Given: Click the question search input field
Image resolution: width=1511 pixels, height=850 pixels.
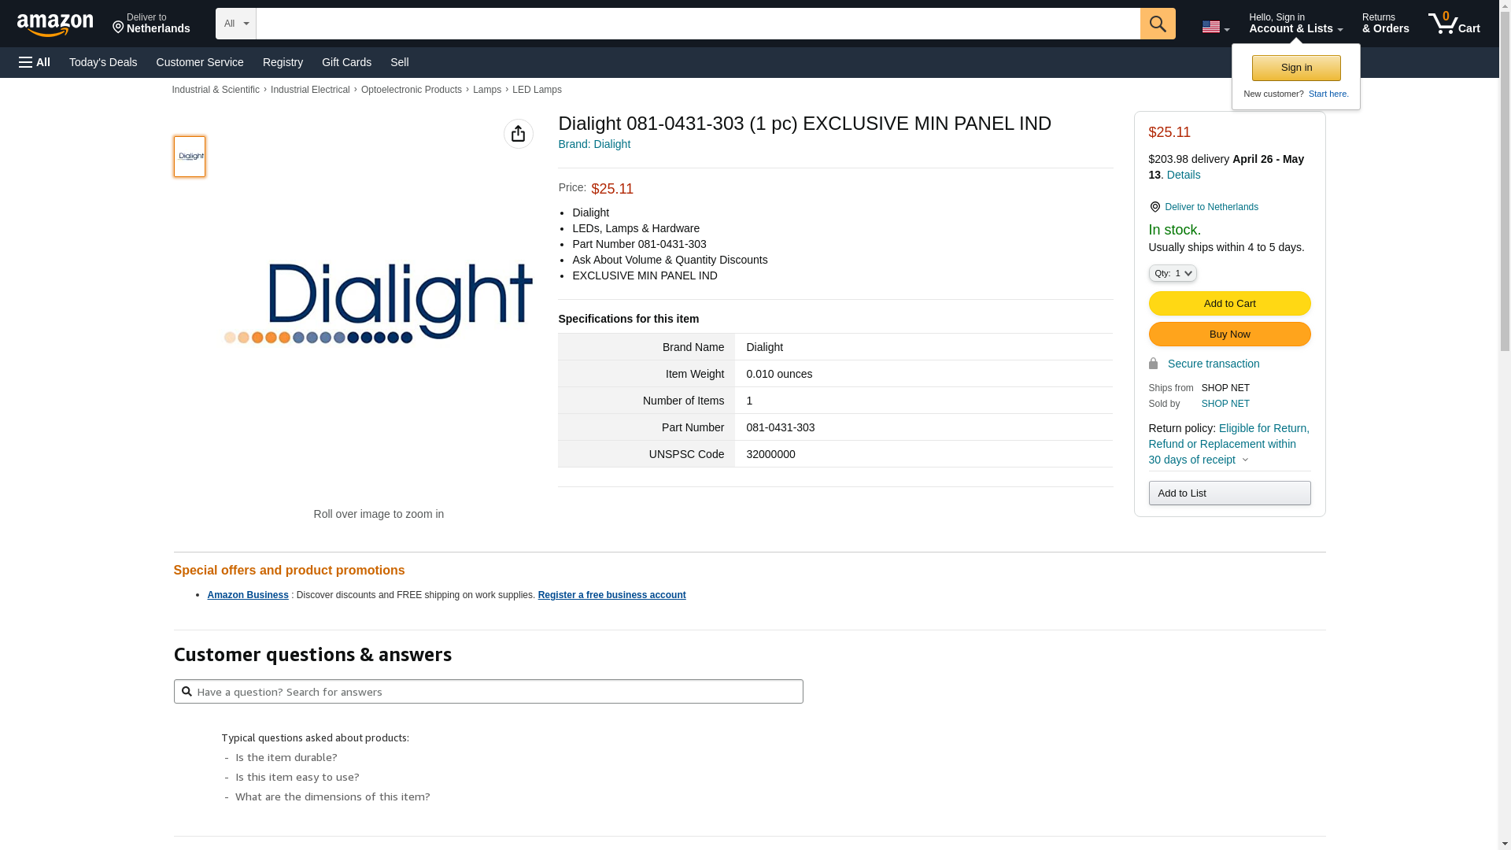Looking at the screenshot, I should [x=496, y=692].
